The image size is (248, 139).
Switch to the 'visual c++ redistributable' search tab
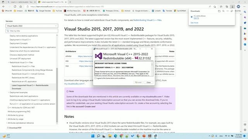(x=22, y=2)
